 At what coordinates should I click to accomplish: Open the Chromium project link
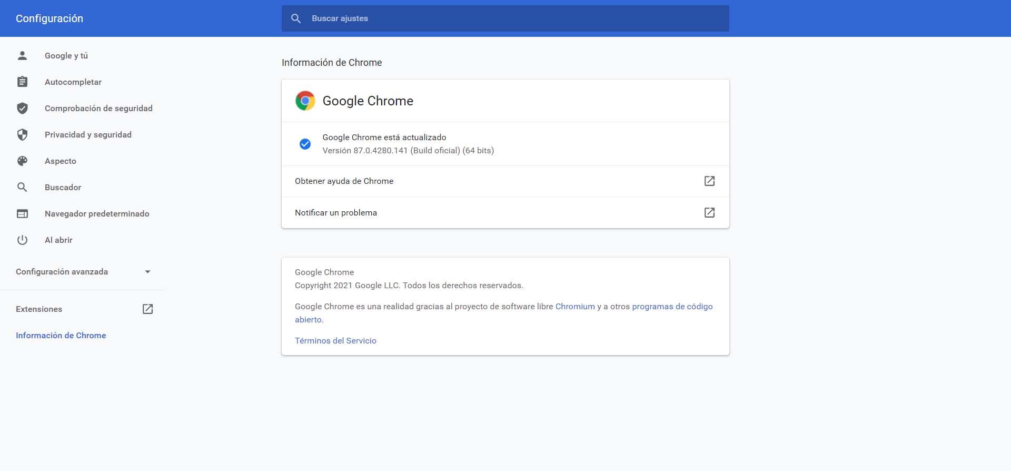click(x=575, y=306)
